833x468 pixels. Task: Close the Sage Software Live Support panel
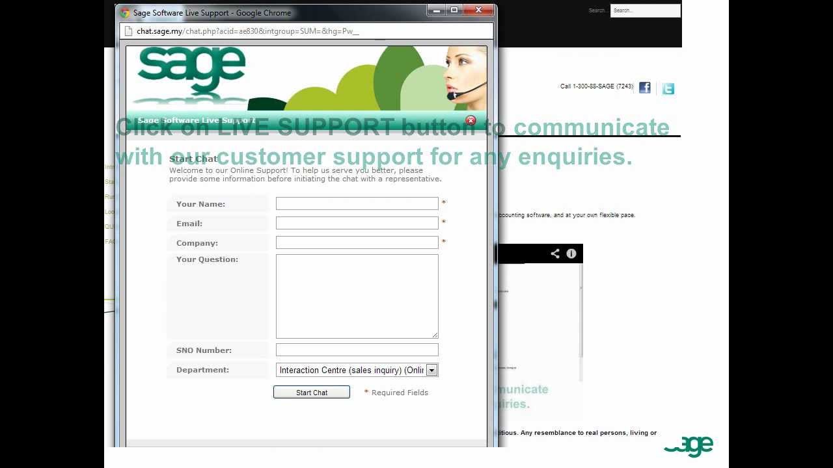pyautogui.click(x=471, y=120)
